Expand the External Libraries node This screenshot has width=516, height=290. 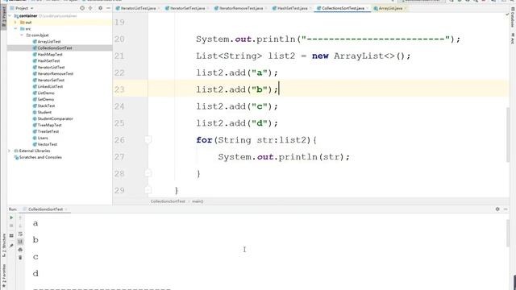(x=10, y=151)
